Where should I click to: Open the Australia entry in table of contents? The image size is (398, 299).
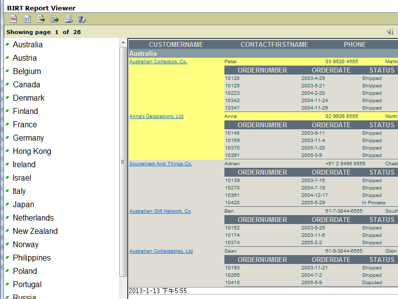[28, 45]
